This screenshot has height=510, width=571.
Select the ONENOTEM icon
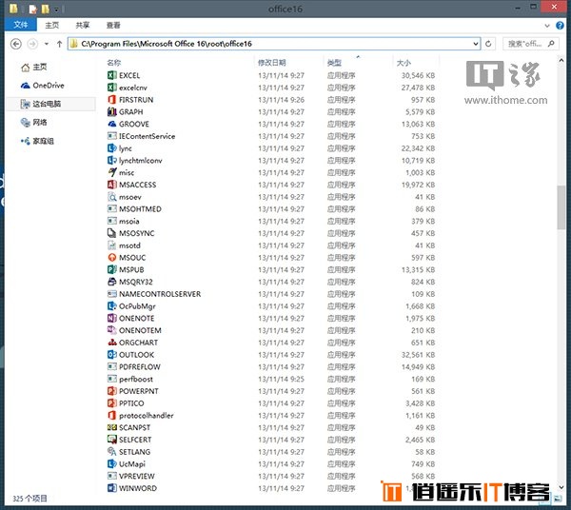click(x=111, y=330)
